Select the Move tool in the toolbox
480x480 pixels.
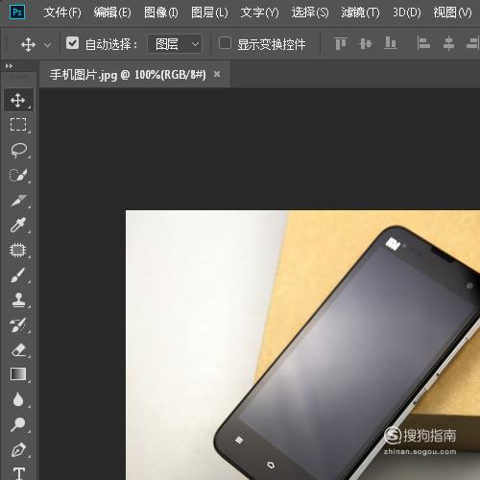[x=18, y=101]
